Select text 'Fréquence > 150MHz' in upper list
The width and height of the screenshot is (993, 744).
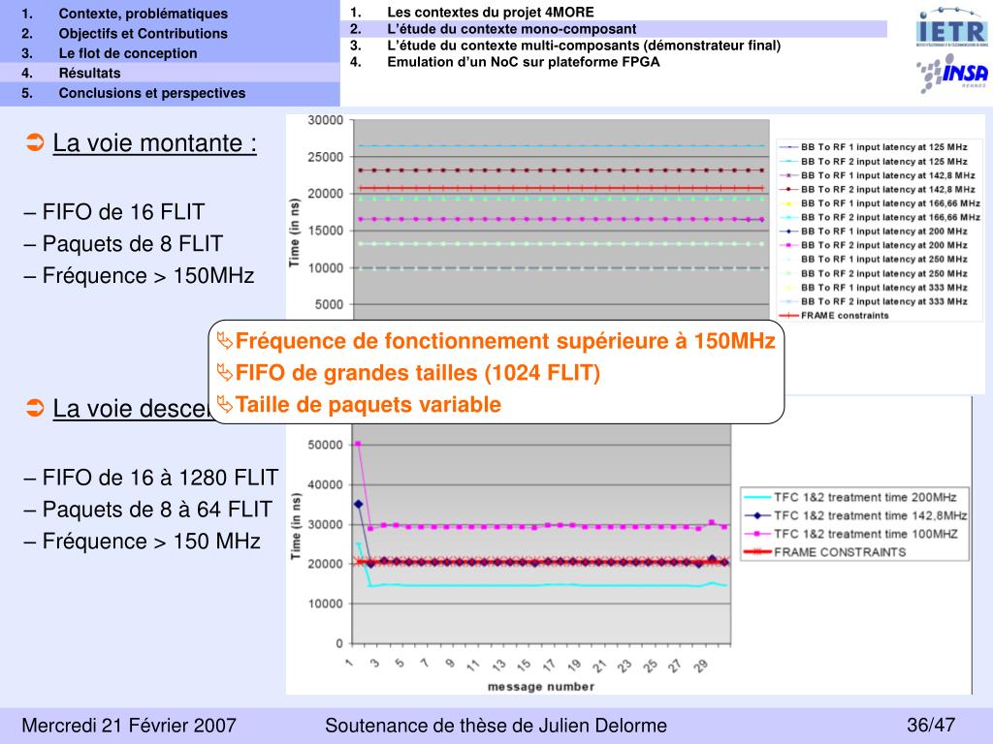coord(148,275)
